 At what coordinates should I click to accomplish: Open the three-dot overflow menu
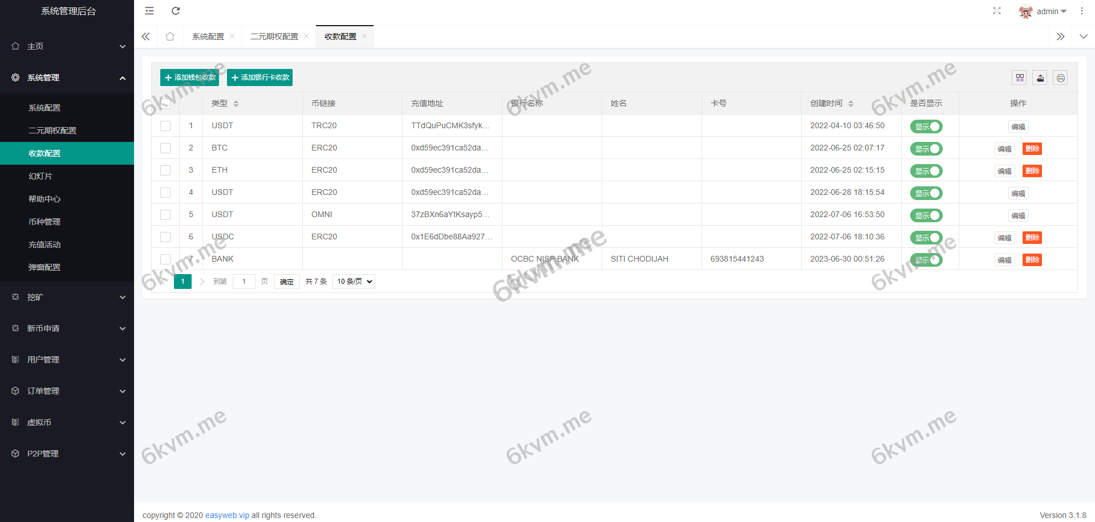point(1082,11)
